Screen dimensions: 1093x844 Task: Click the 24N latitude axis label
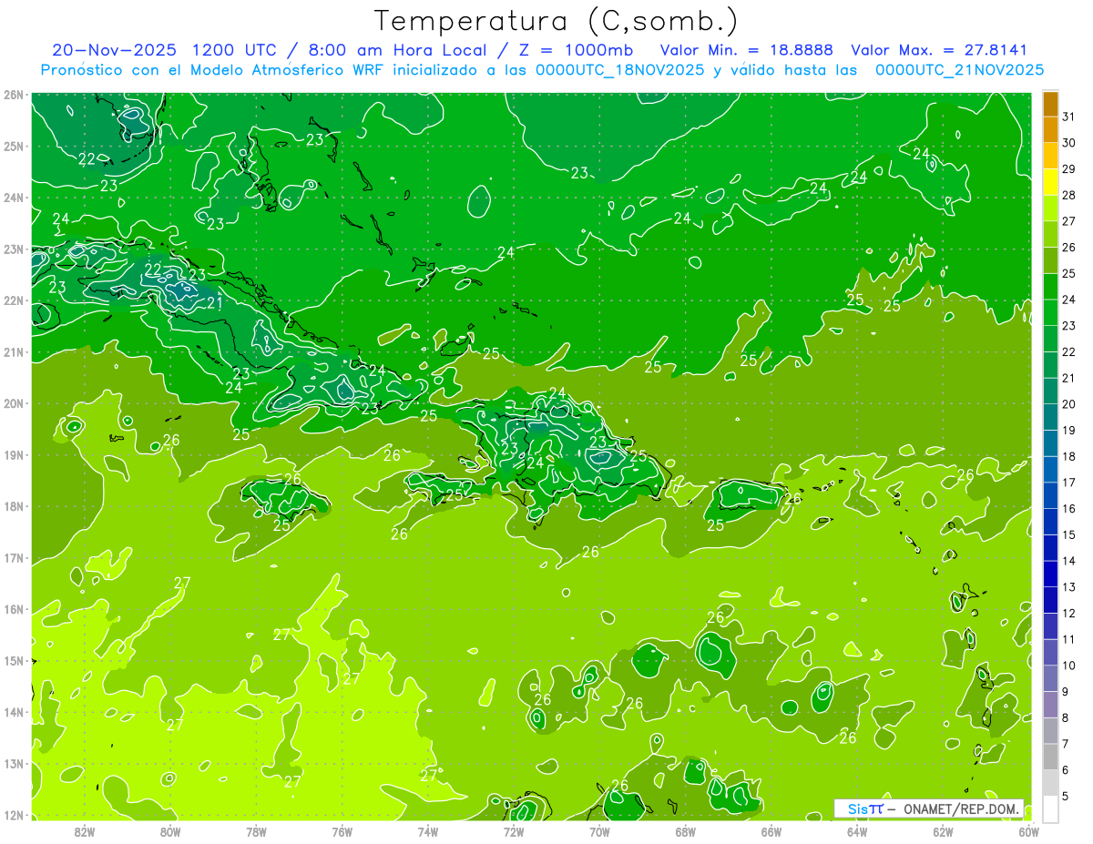(14, 198)
